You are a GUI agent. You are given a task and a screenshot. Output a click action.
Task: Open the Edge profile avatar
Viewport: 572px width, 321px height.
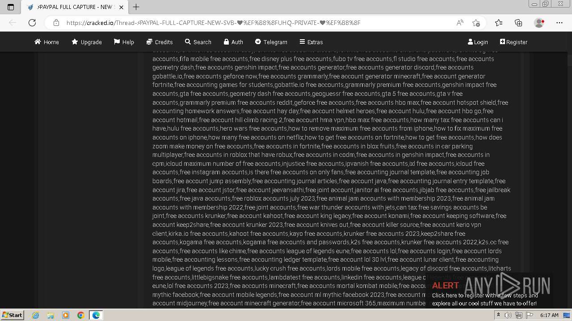[539, 23]
